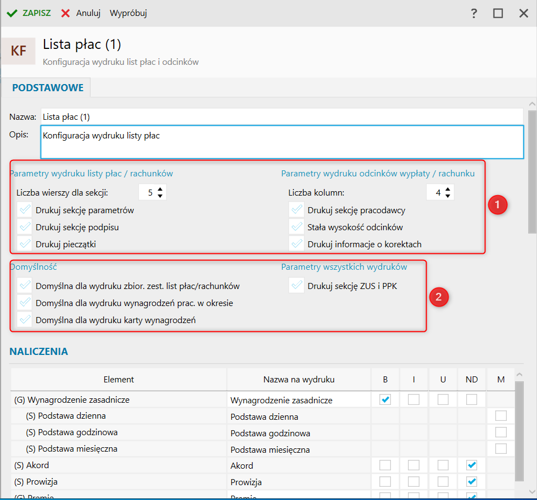Image resolution: width=537 pixels, height=500 pixels.
Task: Increase Liczba kolumn spinner value
Action: pos(448,188)
